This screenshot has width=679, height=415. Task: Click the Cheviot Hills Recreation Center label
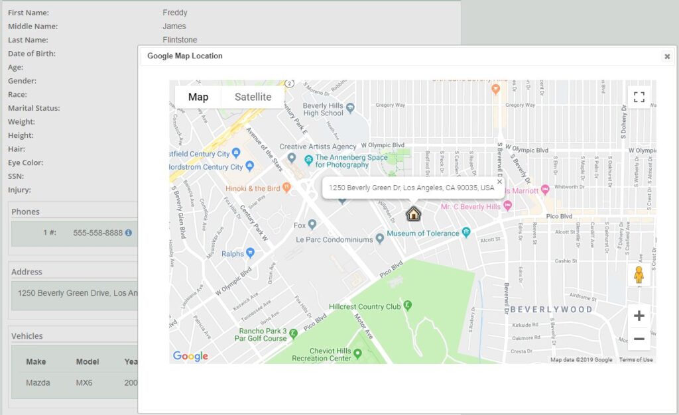coord(322,355)
